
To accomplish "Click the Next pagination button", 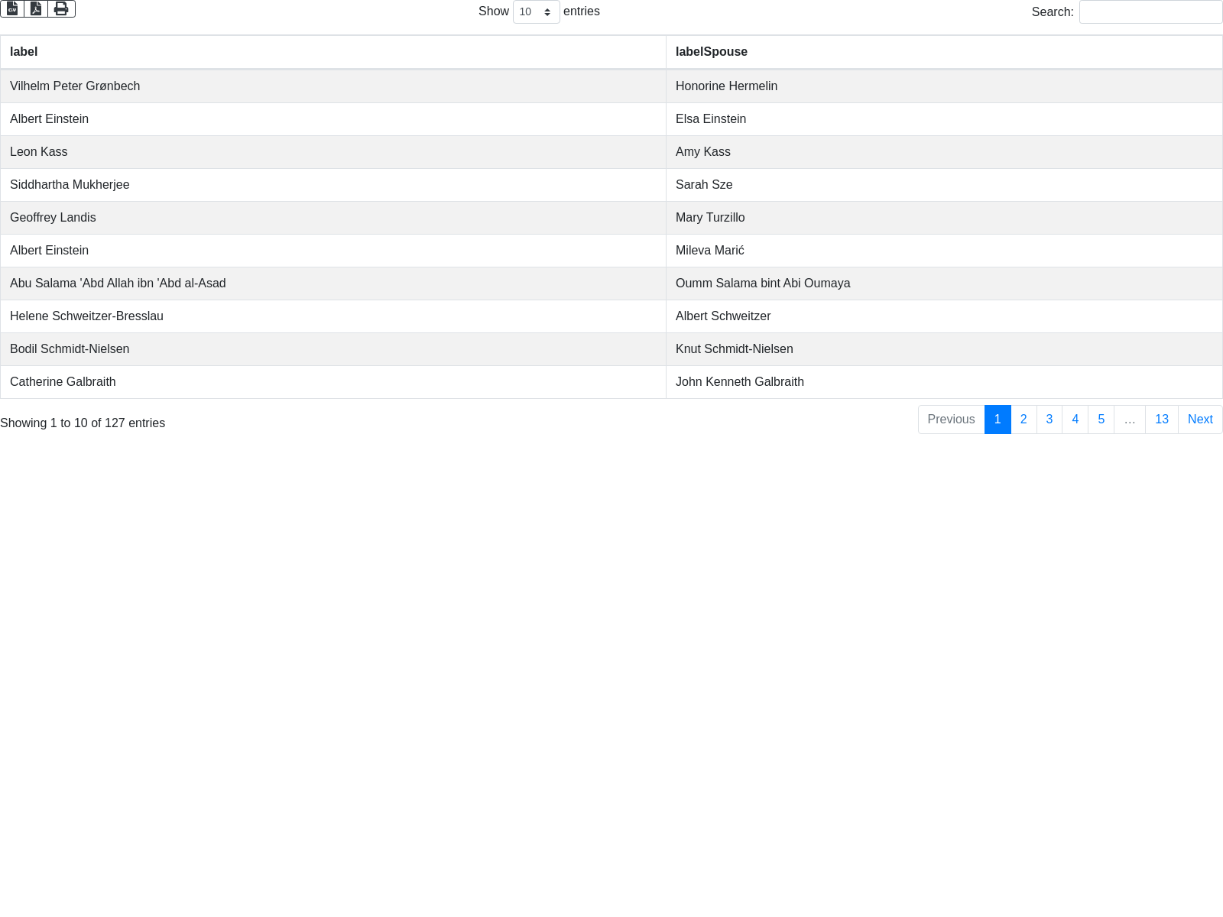I will click(x=1200, y=420).
